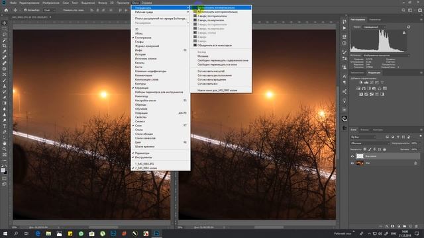The height and width of the screenshot is (238, 424).
Task: Open Task View on the taskbar
Action: pyautogui.click(x=26, y=233)
